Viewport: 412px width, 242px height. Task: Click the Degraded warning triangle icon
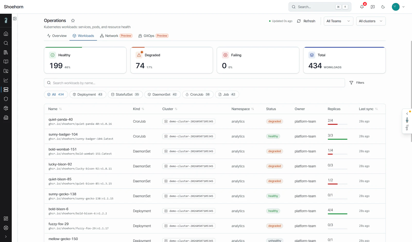[x=139, y=55]
